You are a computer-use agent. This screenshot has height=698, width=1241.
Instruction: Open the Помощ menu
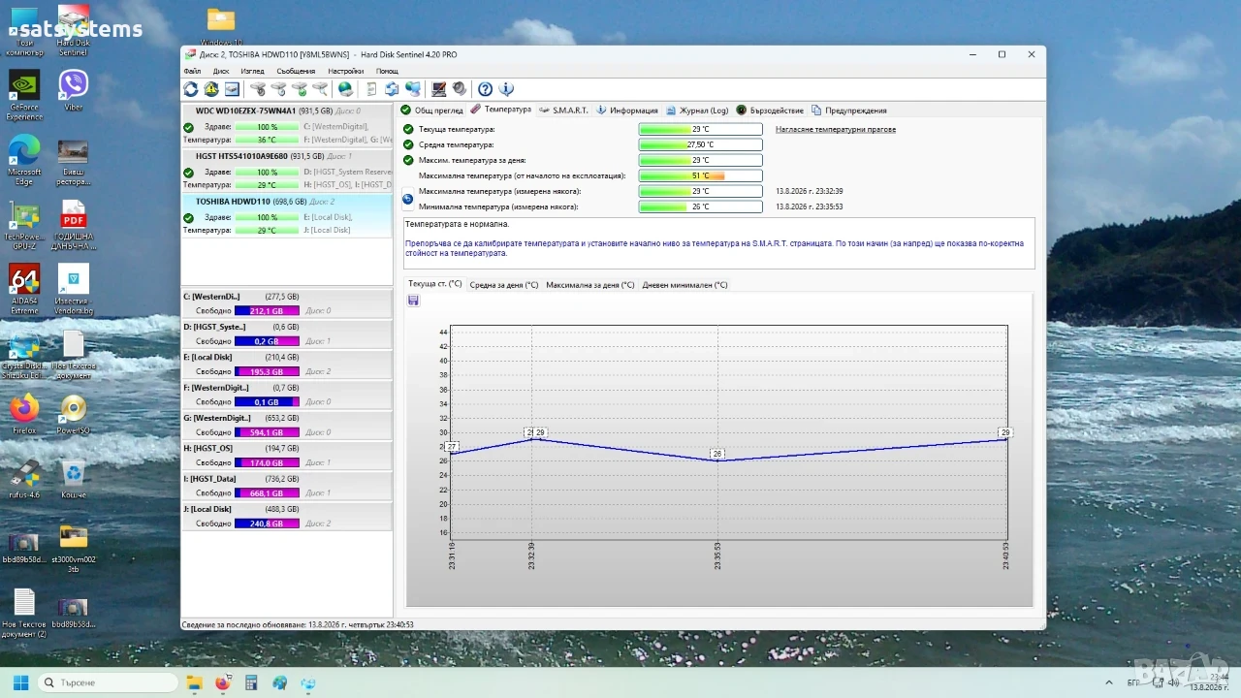coord(387,71)
